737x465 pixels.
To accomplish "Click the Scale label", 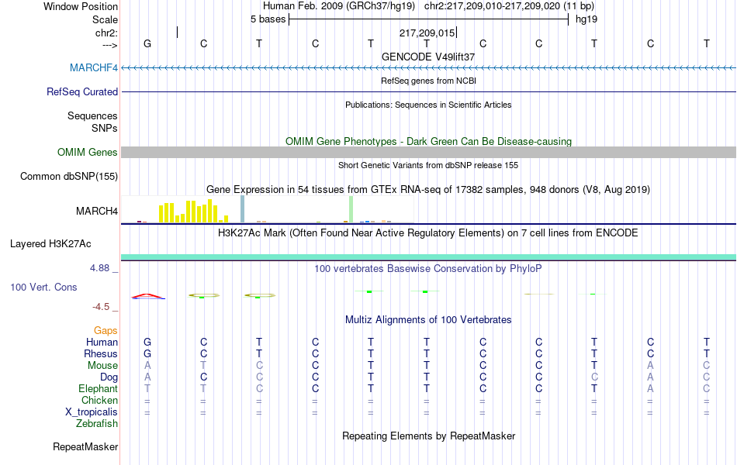I will click(x=105, y=19).
